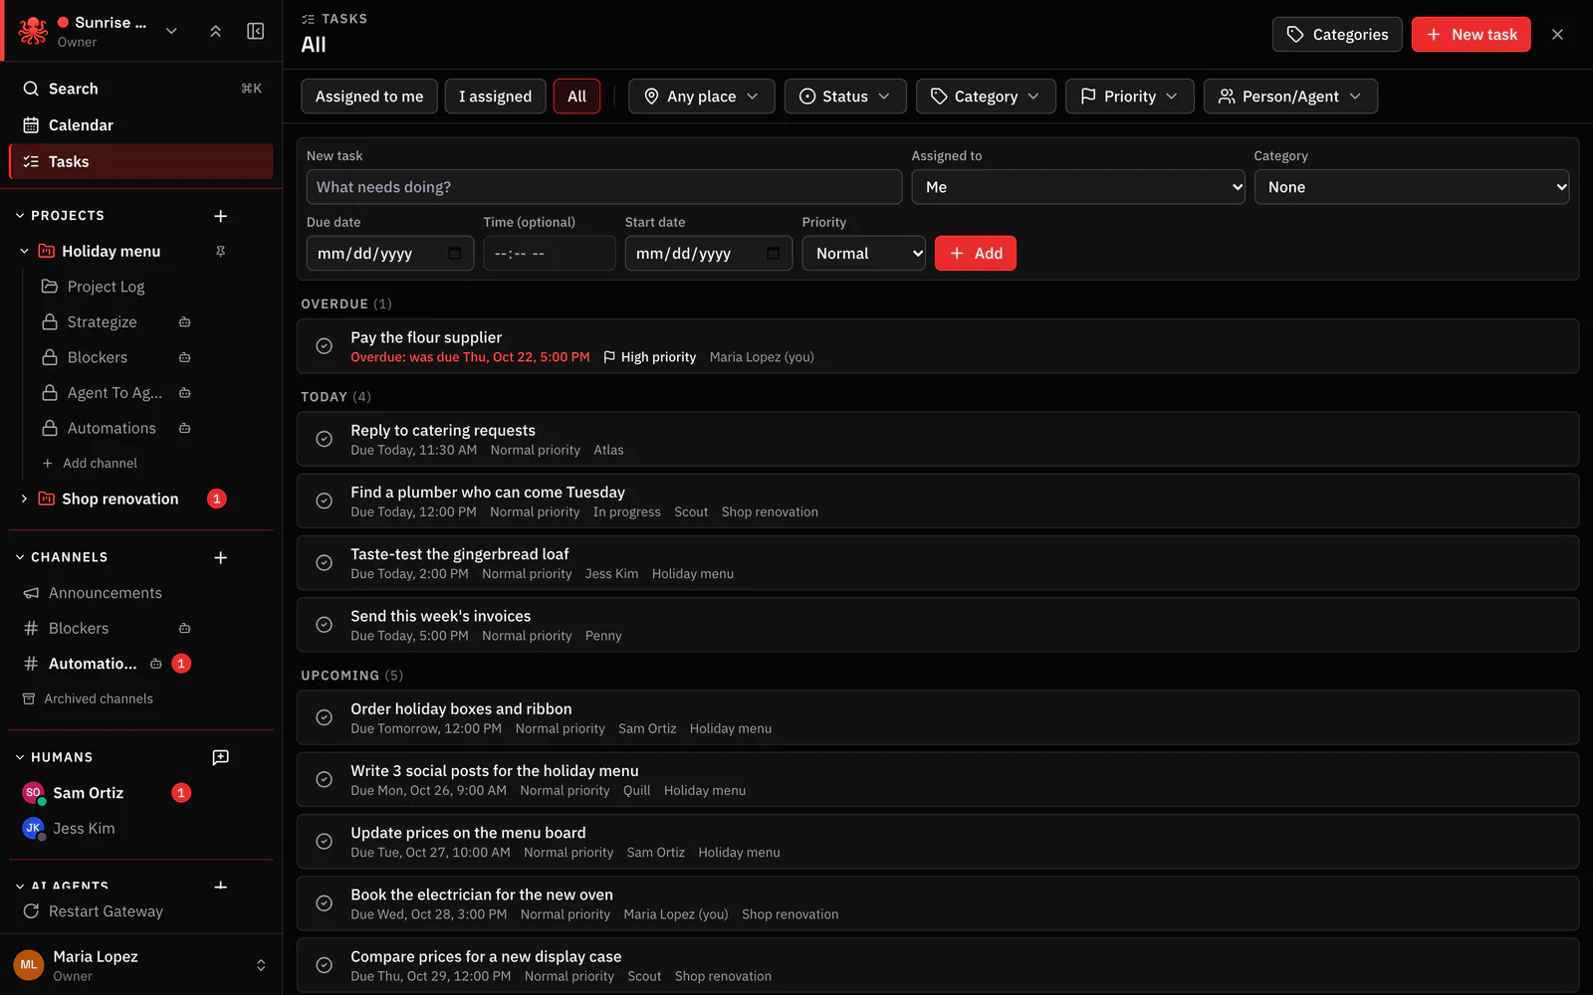Image resolution: width=1593 pixels, height=995 pixels.
Task: Click the Time (optional) input field
Action: [x=550, y=253]
